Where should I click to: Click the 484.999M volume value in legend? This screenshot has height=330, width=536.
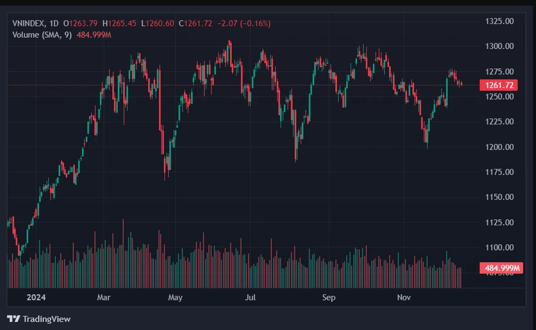(94, 35)
